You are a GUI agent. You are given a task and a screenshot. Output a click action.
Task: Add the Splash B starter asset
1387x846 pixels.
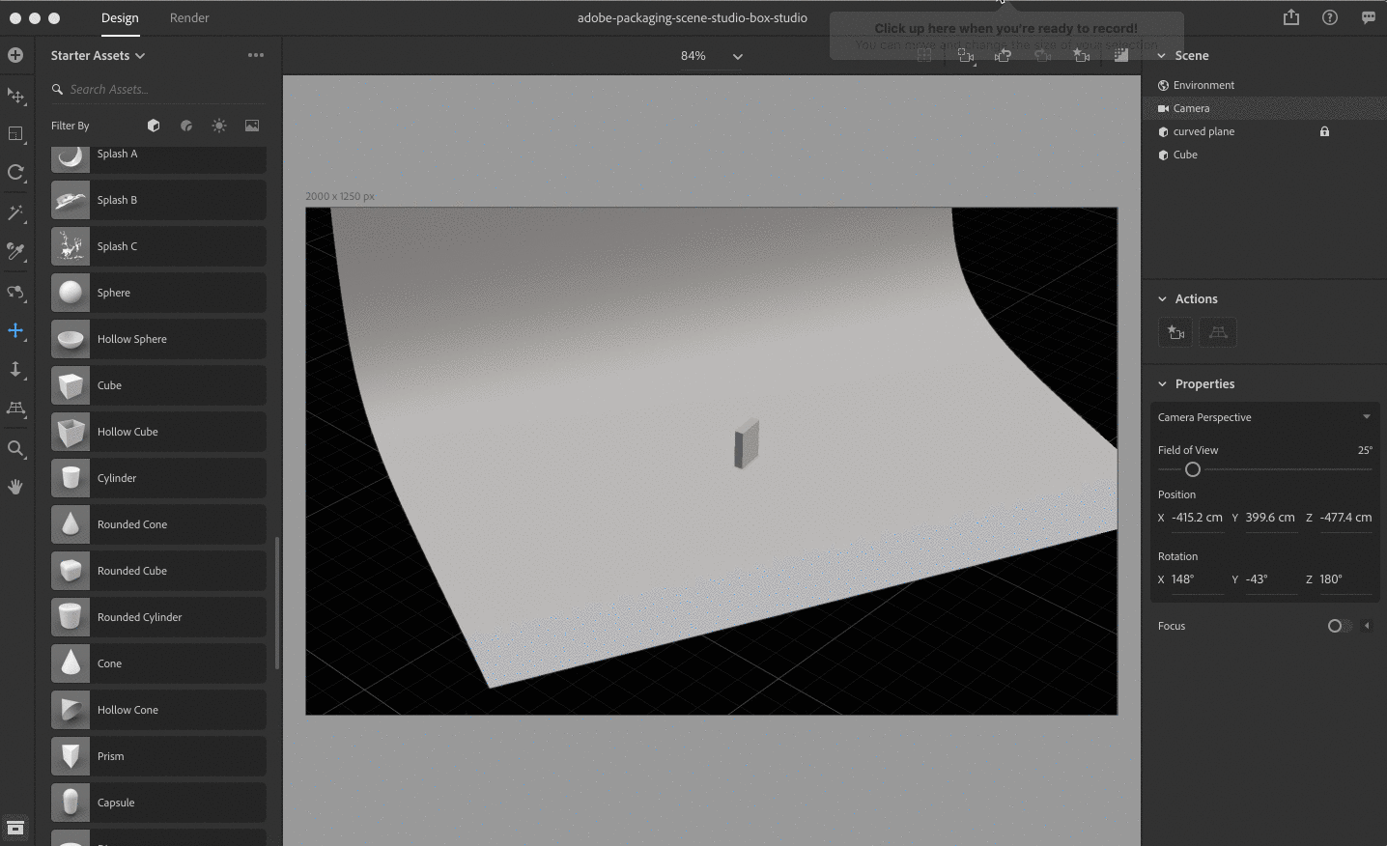[x=158, y=200]
